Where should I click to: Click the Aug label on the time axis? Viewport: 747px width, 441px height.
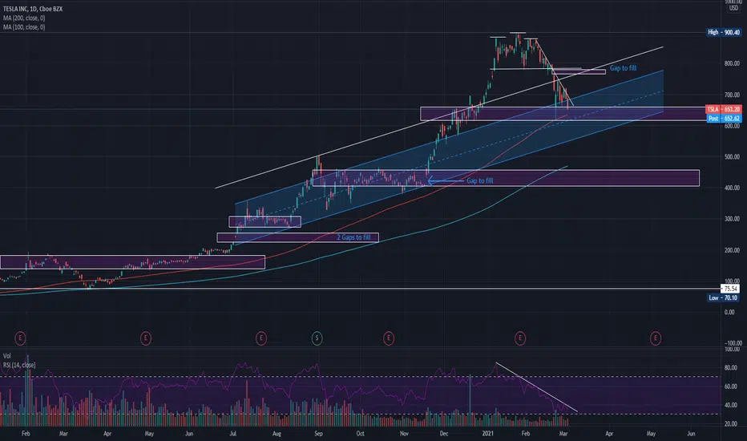(277, 433)
